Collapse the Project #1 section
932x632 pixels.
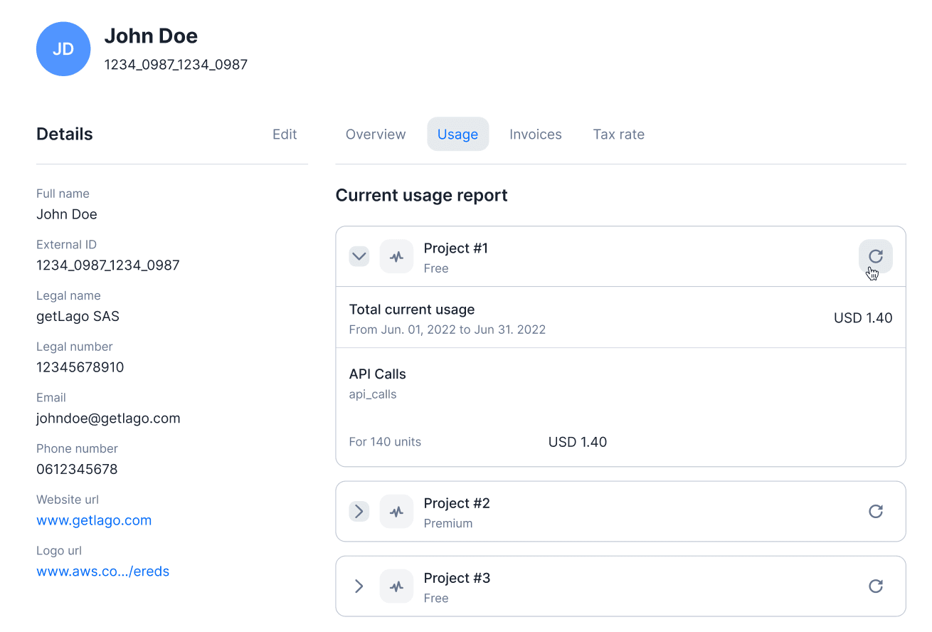point(359,256)
